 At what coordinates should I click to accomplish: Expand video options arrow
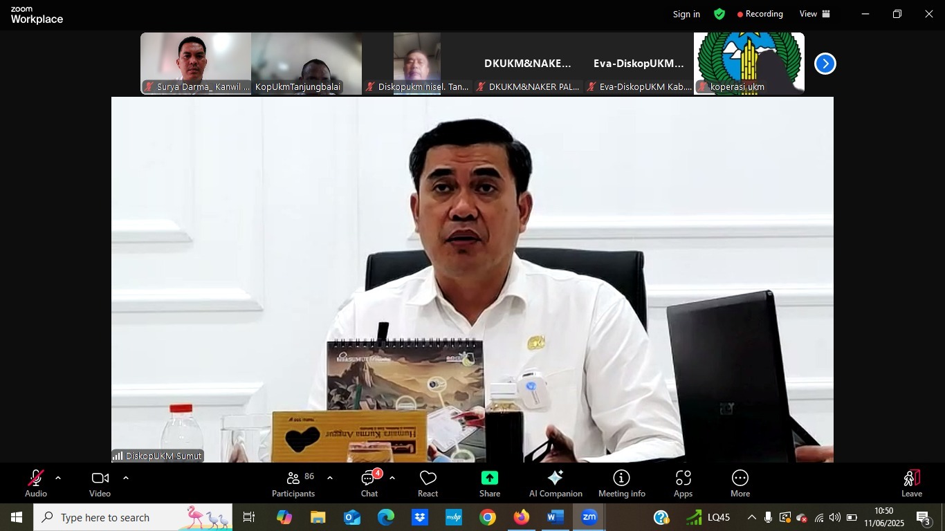(x=125, y=478)
